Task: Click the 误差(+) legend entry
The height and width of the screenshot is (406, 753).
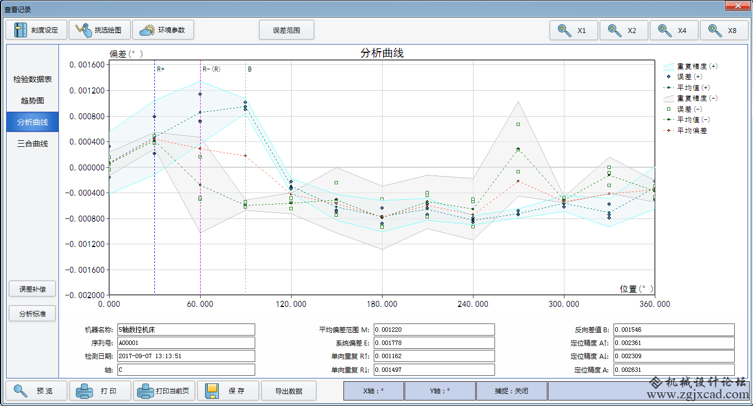Action: 684,76
